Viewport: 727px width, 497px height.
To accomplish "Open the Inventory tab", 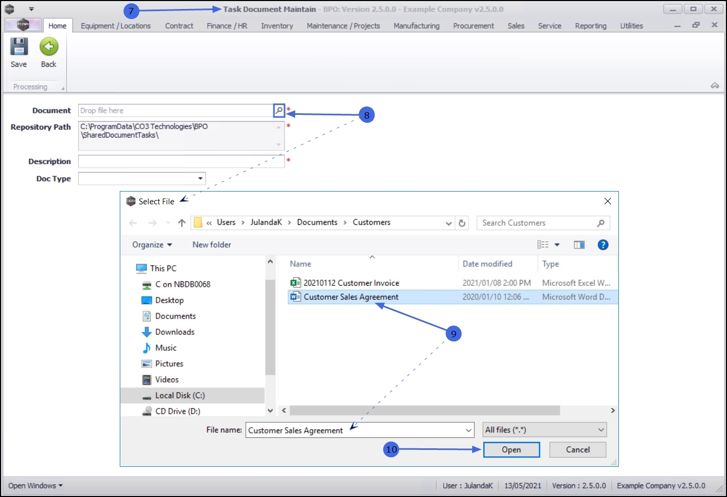I will 277,25.
